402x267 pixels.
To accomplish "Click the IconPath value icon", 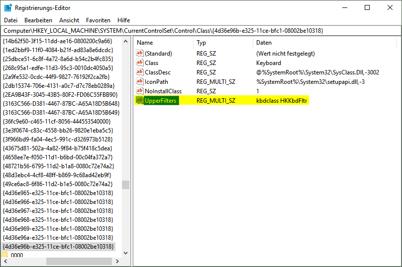I will coord(140,81).
